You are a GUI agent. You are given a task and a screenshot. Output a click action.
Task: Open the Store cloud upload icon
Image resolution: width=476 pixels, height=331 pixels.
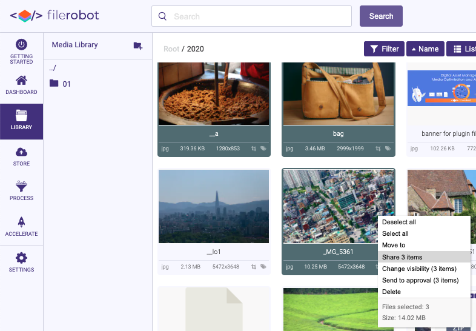21,152
